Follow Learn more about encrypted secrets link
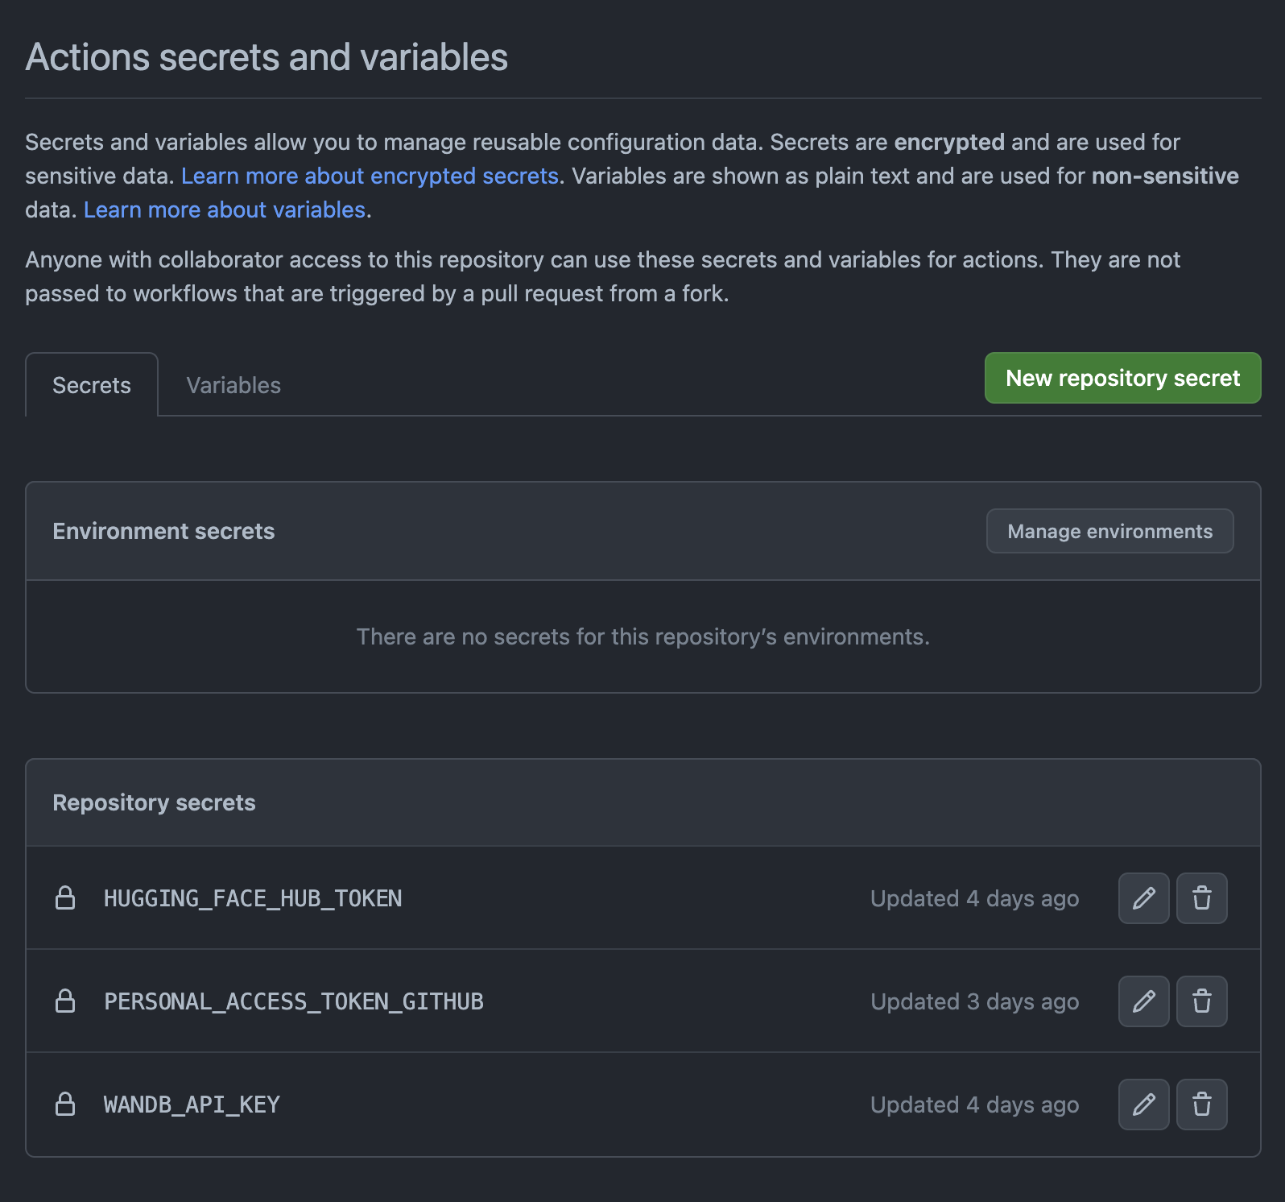 pyautogui.click(x=370, y=176)
